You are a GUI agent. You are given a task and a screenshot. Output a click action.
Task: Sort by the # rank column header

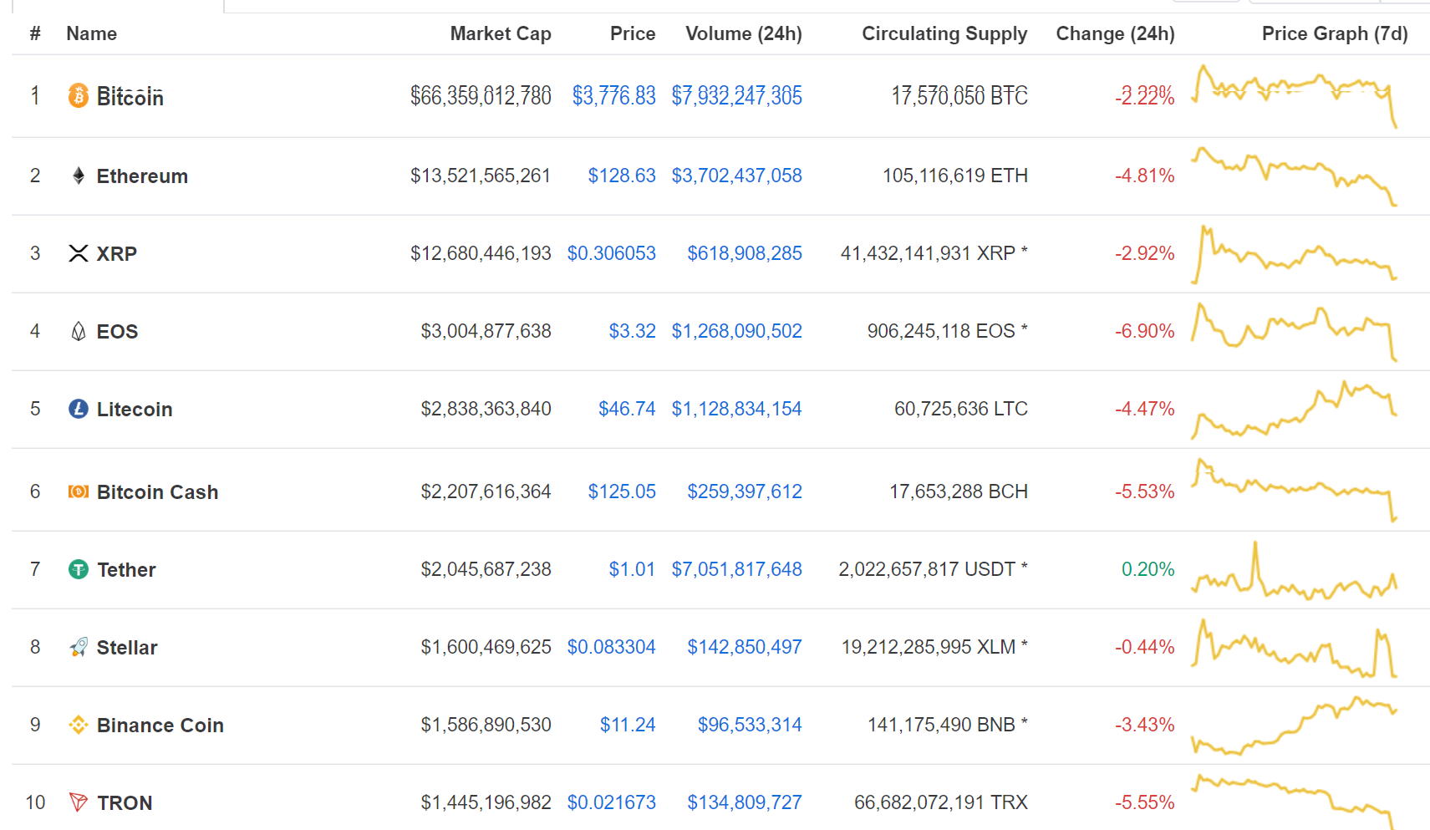click(35, 33)
